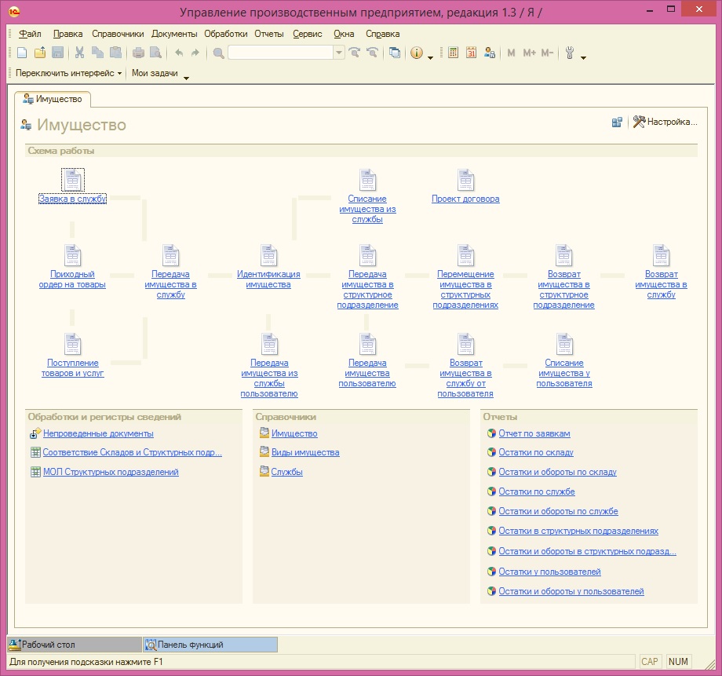Click the panel layout icon beside Настройка
Screen dimensions: 722x676
[618, 122]
